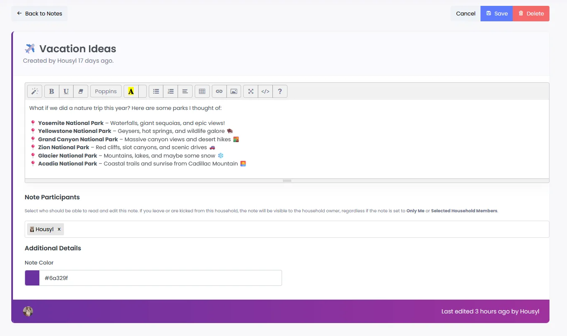Screen dimensions: 567x336
Task: Apply the yellow highlight text color
Action: [131, 92]
